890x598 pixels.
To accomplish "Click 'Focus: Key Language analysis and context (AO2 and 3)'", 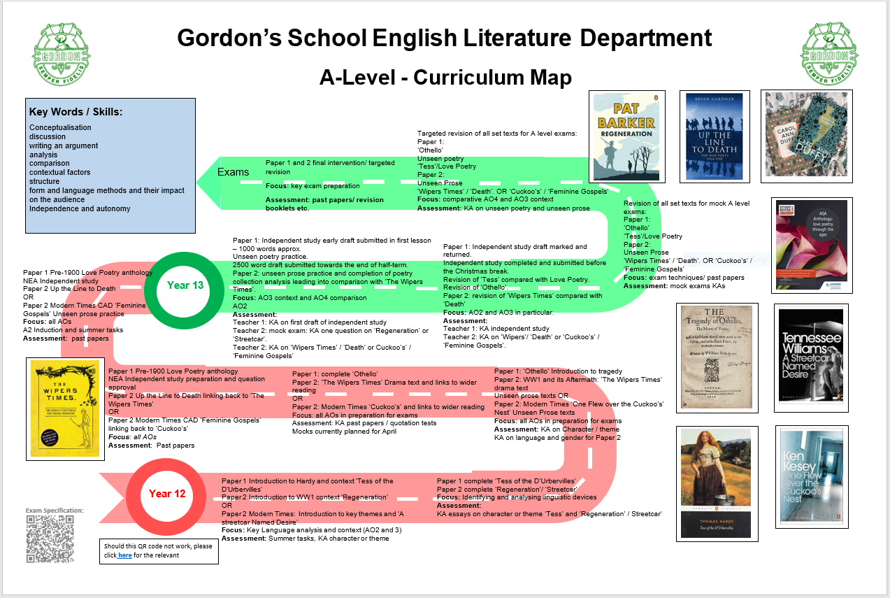I will click(313, 530).
